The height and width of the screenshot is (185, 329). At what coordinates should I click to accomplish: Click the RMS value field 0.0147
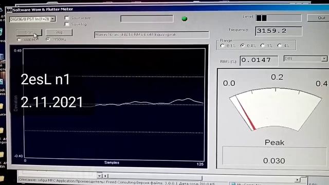tap(259, 61)
